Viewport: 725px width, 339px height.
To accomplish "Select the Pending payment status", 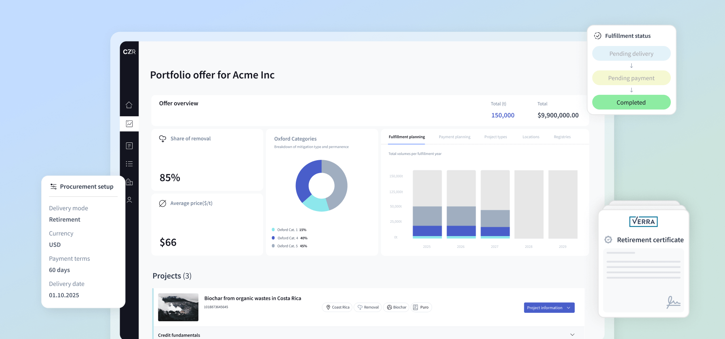I will pyautogui.click(x=631, y=78).
